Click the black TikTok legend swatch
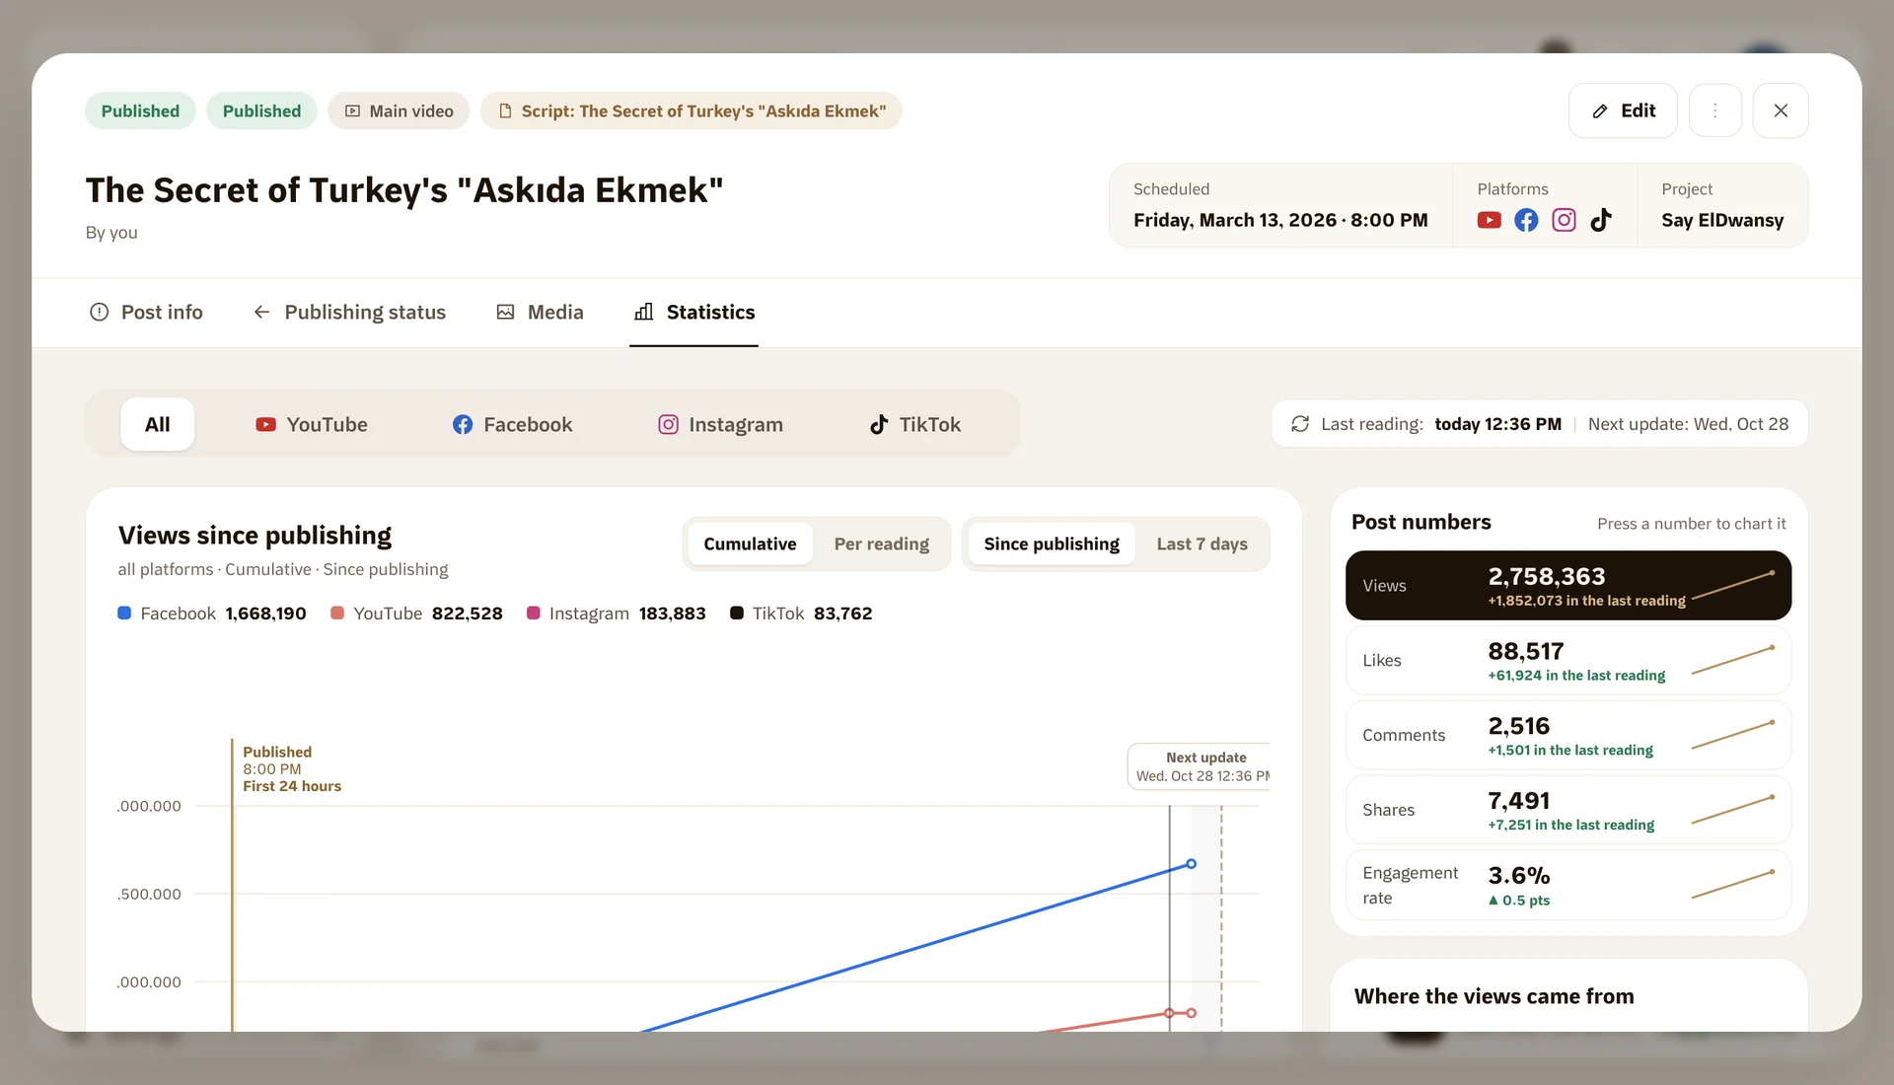The width and height of the screenshot is (1894, 1085). 737,614
